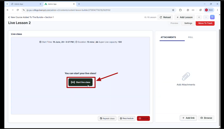Click the Add Attachments paperclip icon
The image size is (224, 129).
pos(186,76)
